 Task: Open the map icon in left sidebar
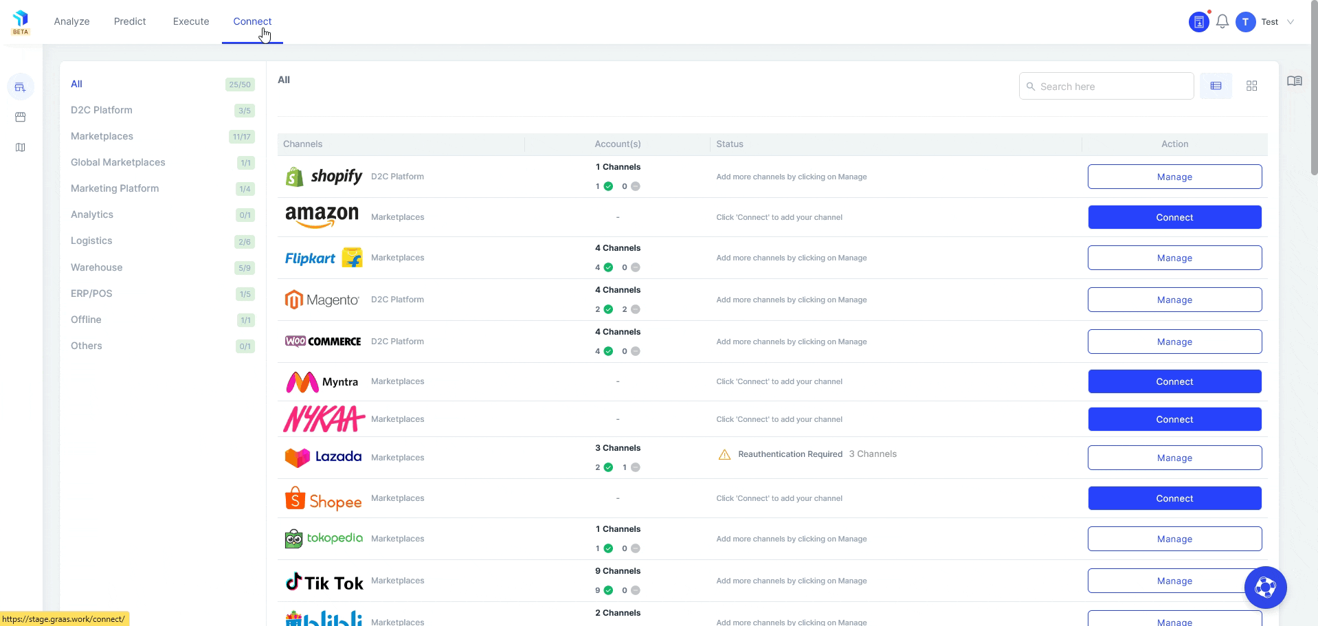[21, 148]
